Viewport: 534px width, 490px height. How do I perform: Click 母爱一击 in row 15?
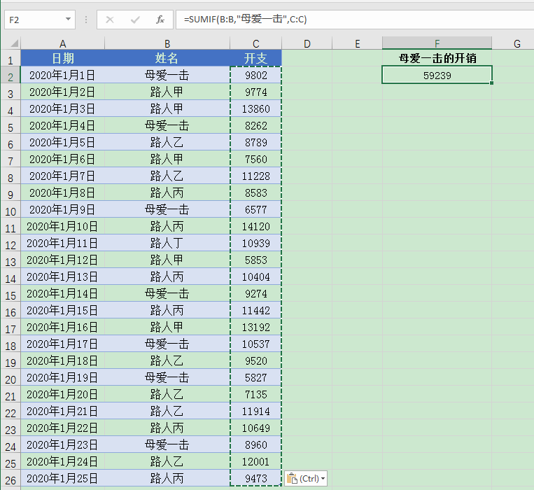[x=167, y=293]
